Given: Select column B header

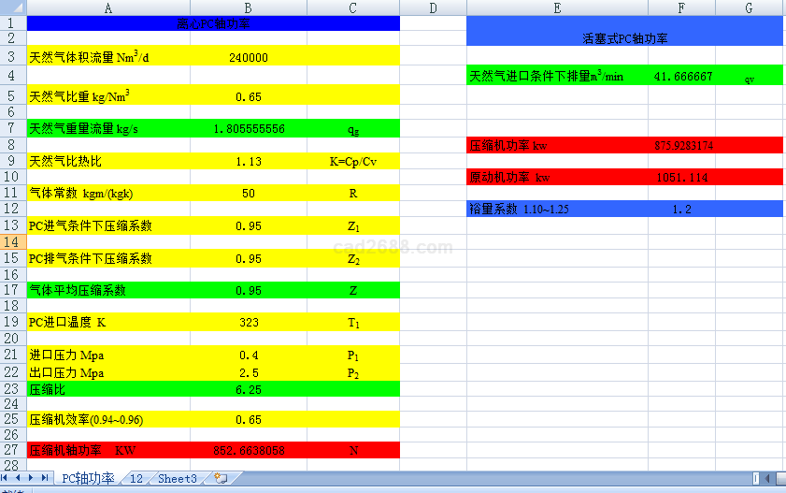Looking at the screenshot, I should click(248, 8).
